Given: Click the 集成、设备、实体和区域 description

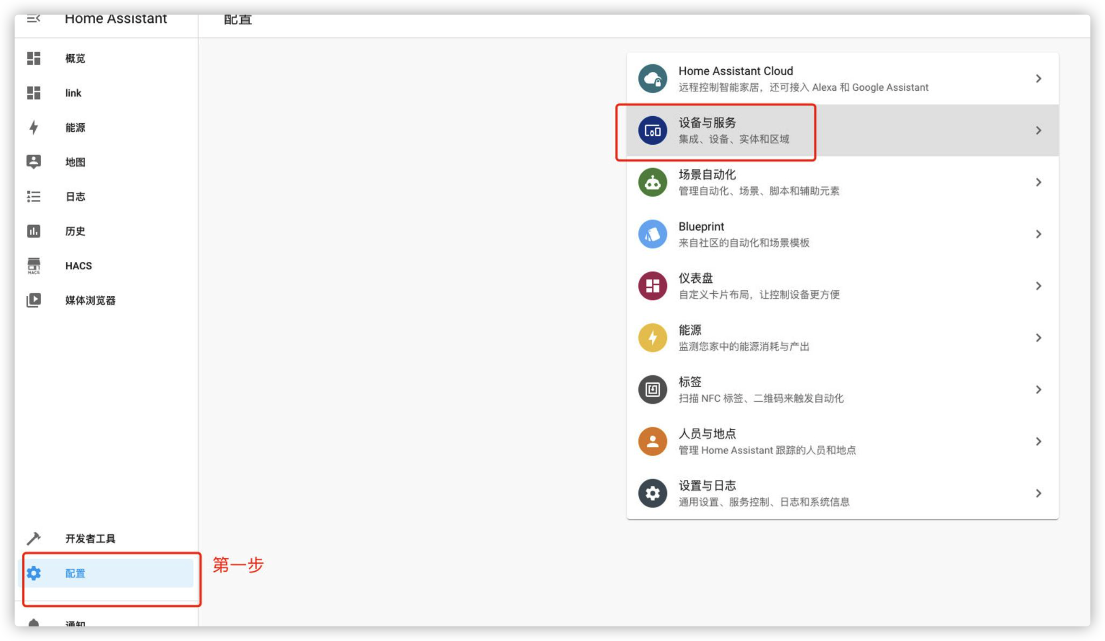Looking at the screenshot, I should (734, 139).
